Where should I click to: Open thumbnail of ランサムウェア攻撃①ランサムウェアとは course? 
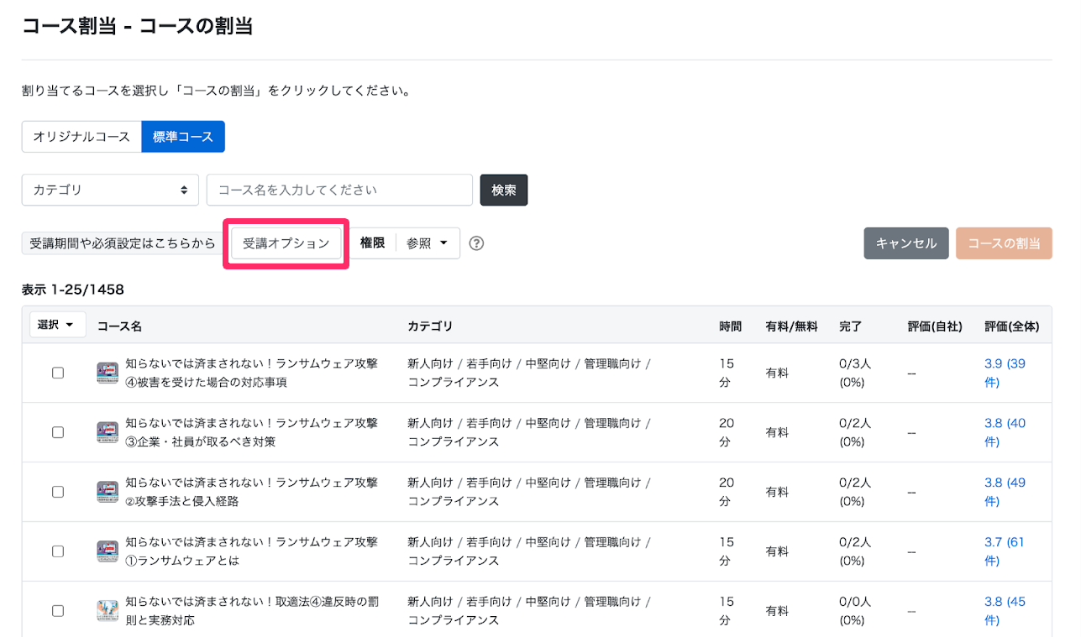(x=108, y=551)
